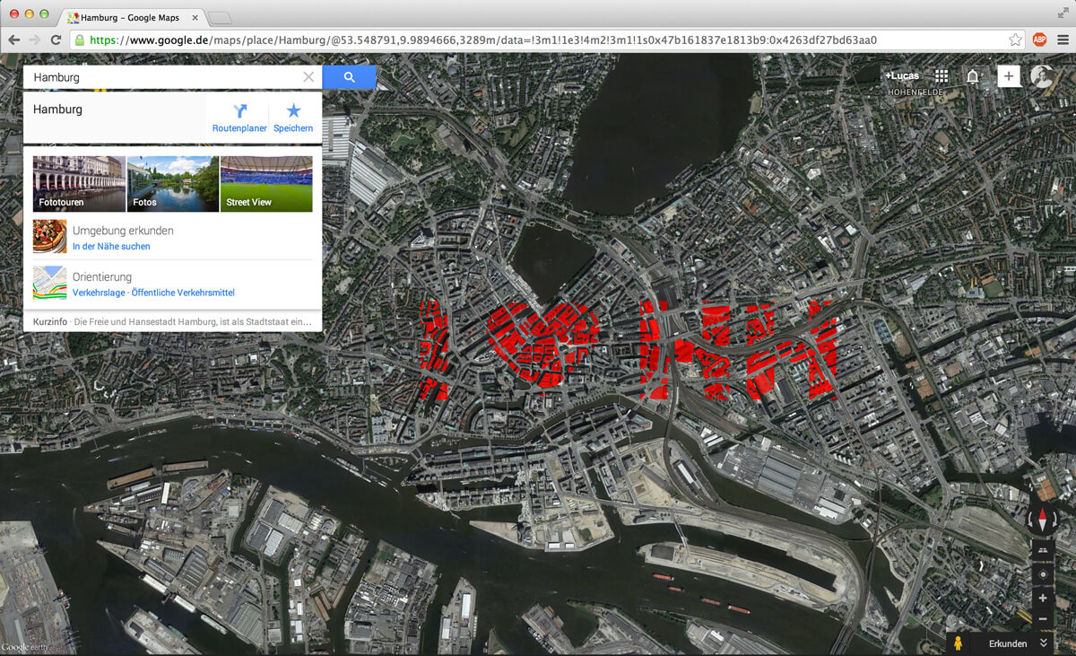The image size is (1076, 656).
Task: Bookmark the page with the star icon
Action: click(x=1015, y=40)
